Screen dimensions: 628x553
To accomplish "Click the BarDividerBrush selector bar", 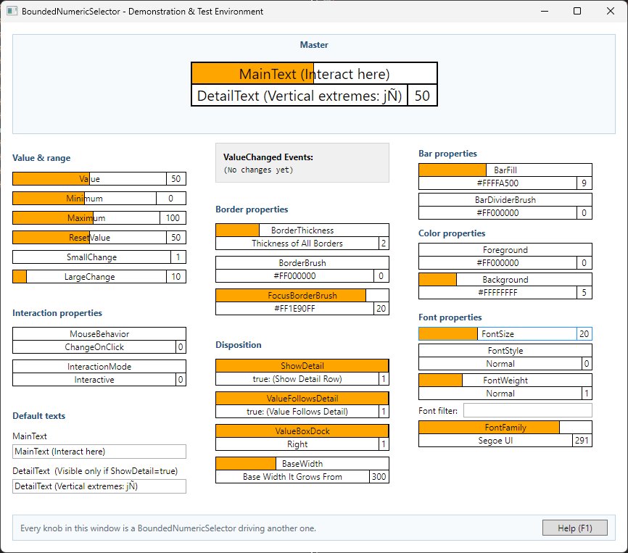I will [505, 199].
